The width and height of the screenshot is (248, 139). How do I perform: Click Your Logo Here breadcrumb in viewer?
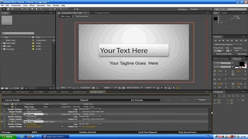click(x=82, y=16)
